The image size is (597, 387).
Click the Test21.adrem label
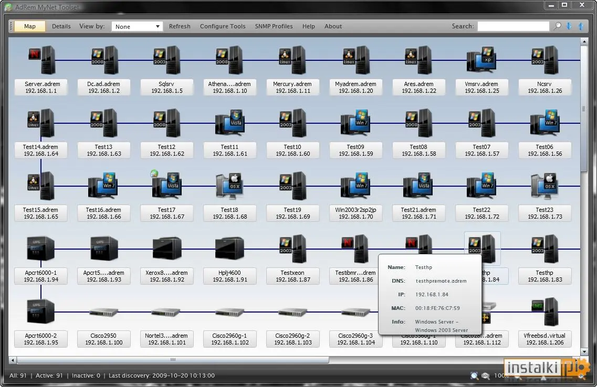click(419, 213)
